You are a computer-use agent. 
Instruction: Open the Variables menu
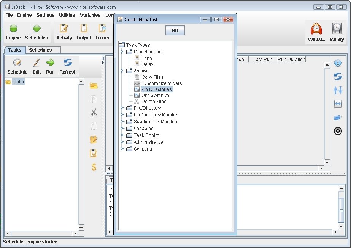(x=90, y=15)
